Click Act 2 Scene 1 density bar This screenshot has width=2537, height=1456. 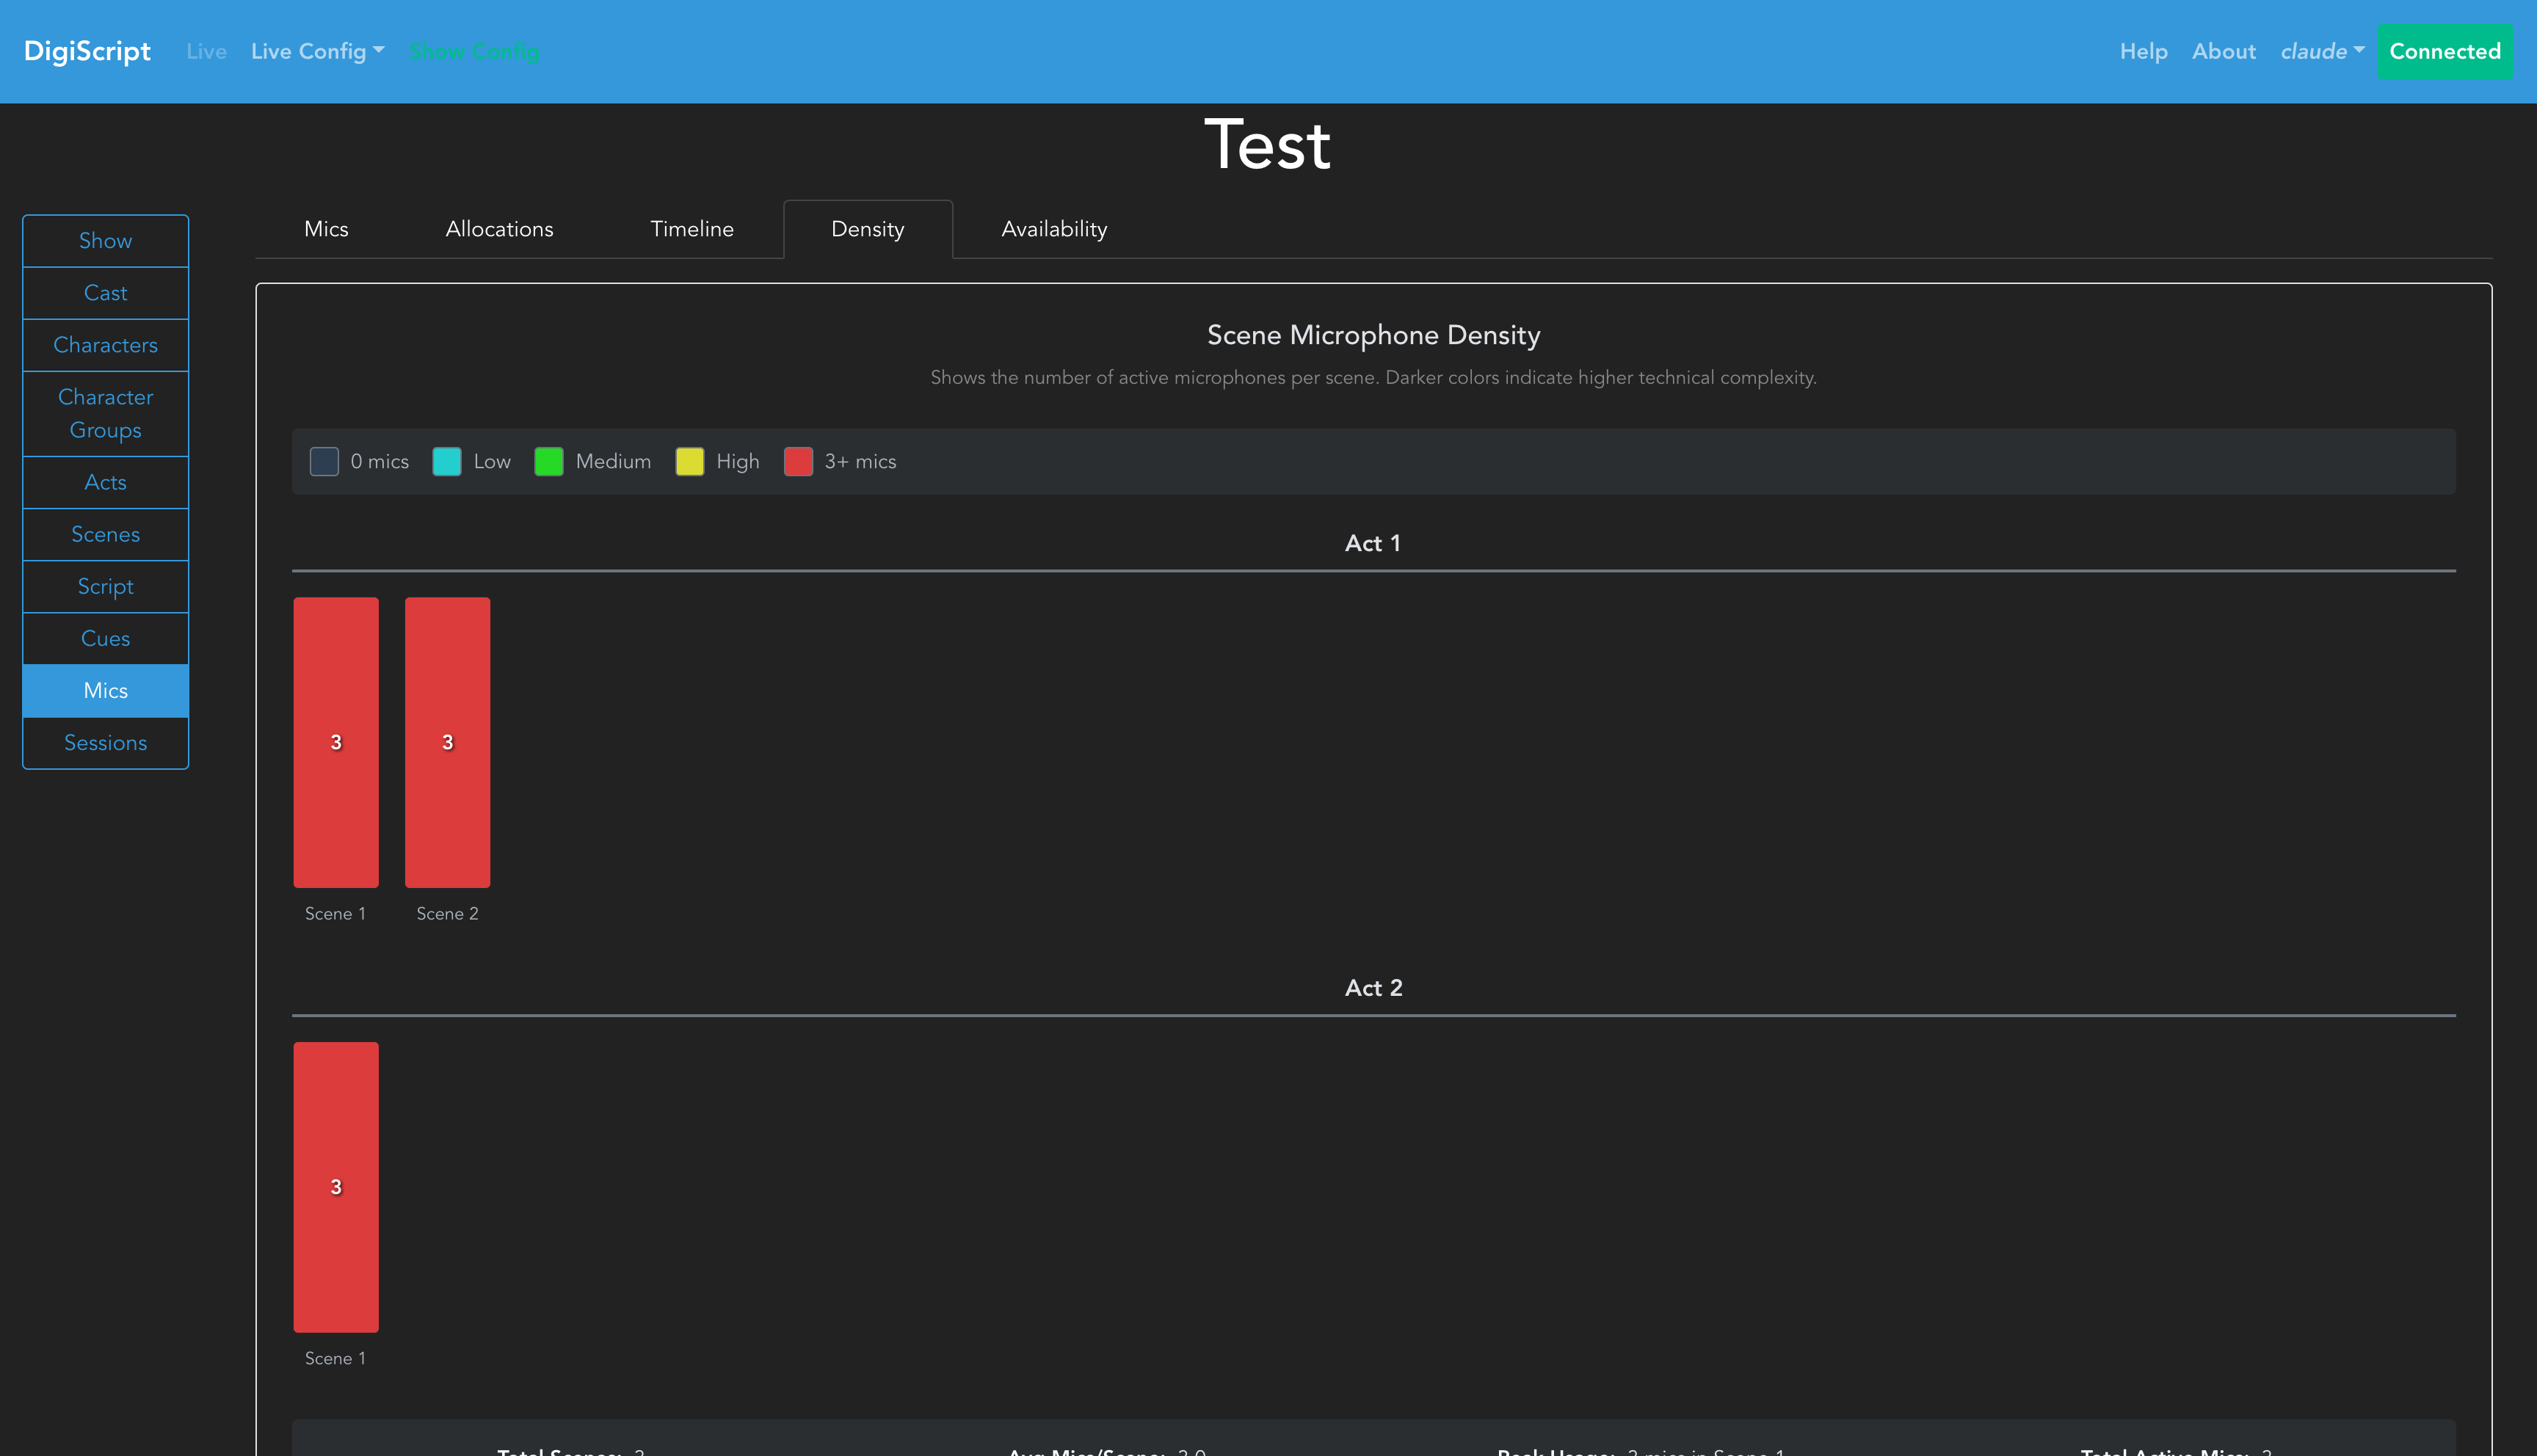point(335,1186)
